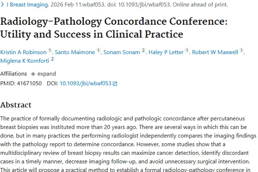258x172 pixels.
Task: Click affiliation superscript 1 after Santo Maimone
Action: (99, 51)
